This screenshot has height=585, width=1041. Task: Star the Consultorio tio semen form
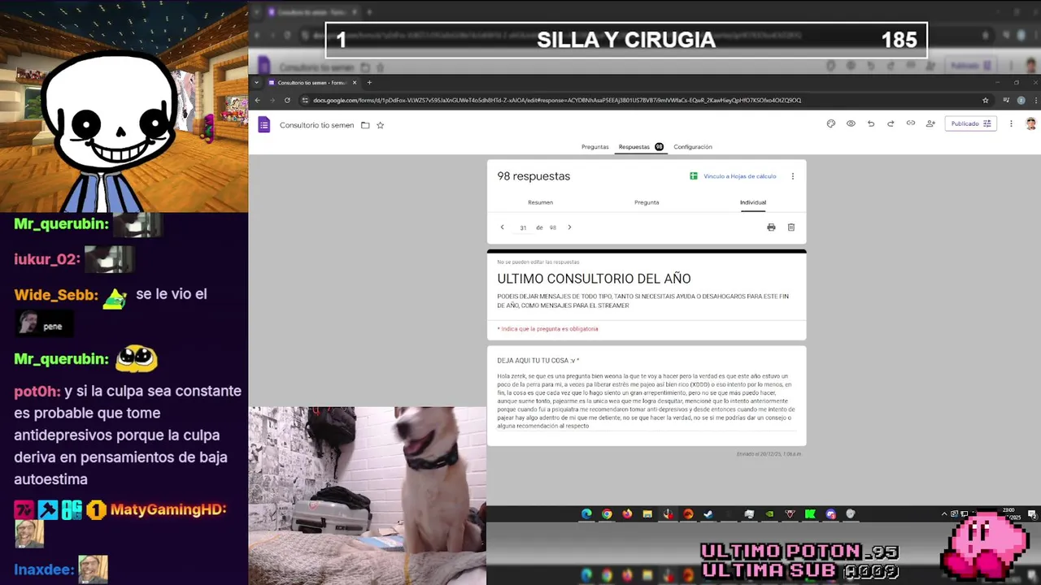point(380,125)
